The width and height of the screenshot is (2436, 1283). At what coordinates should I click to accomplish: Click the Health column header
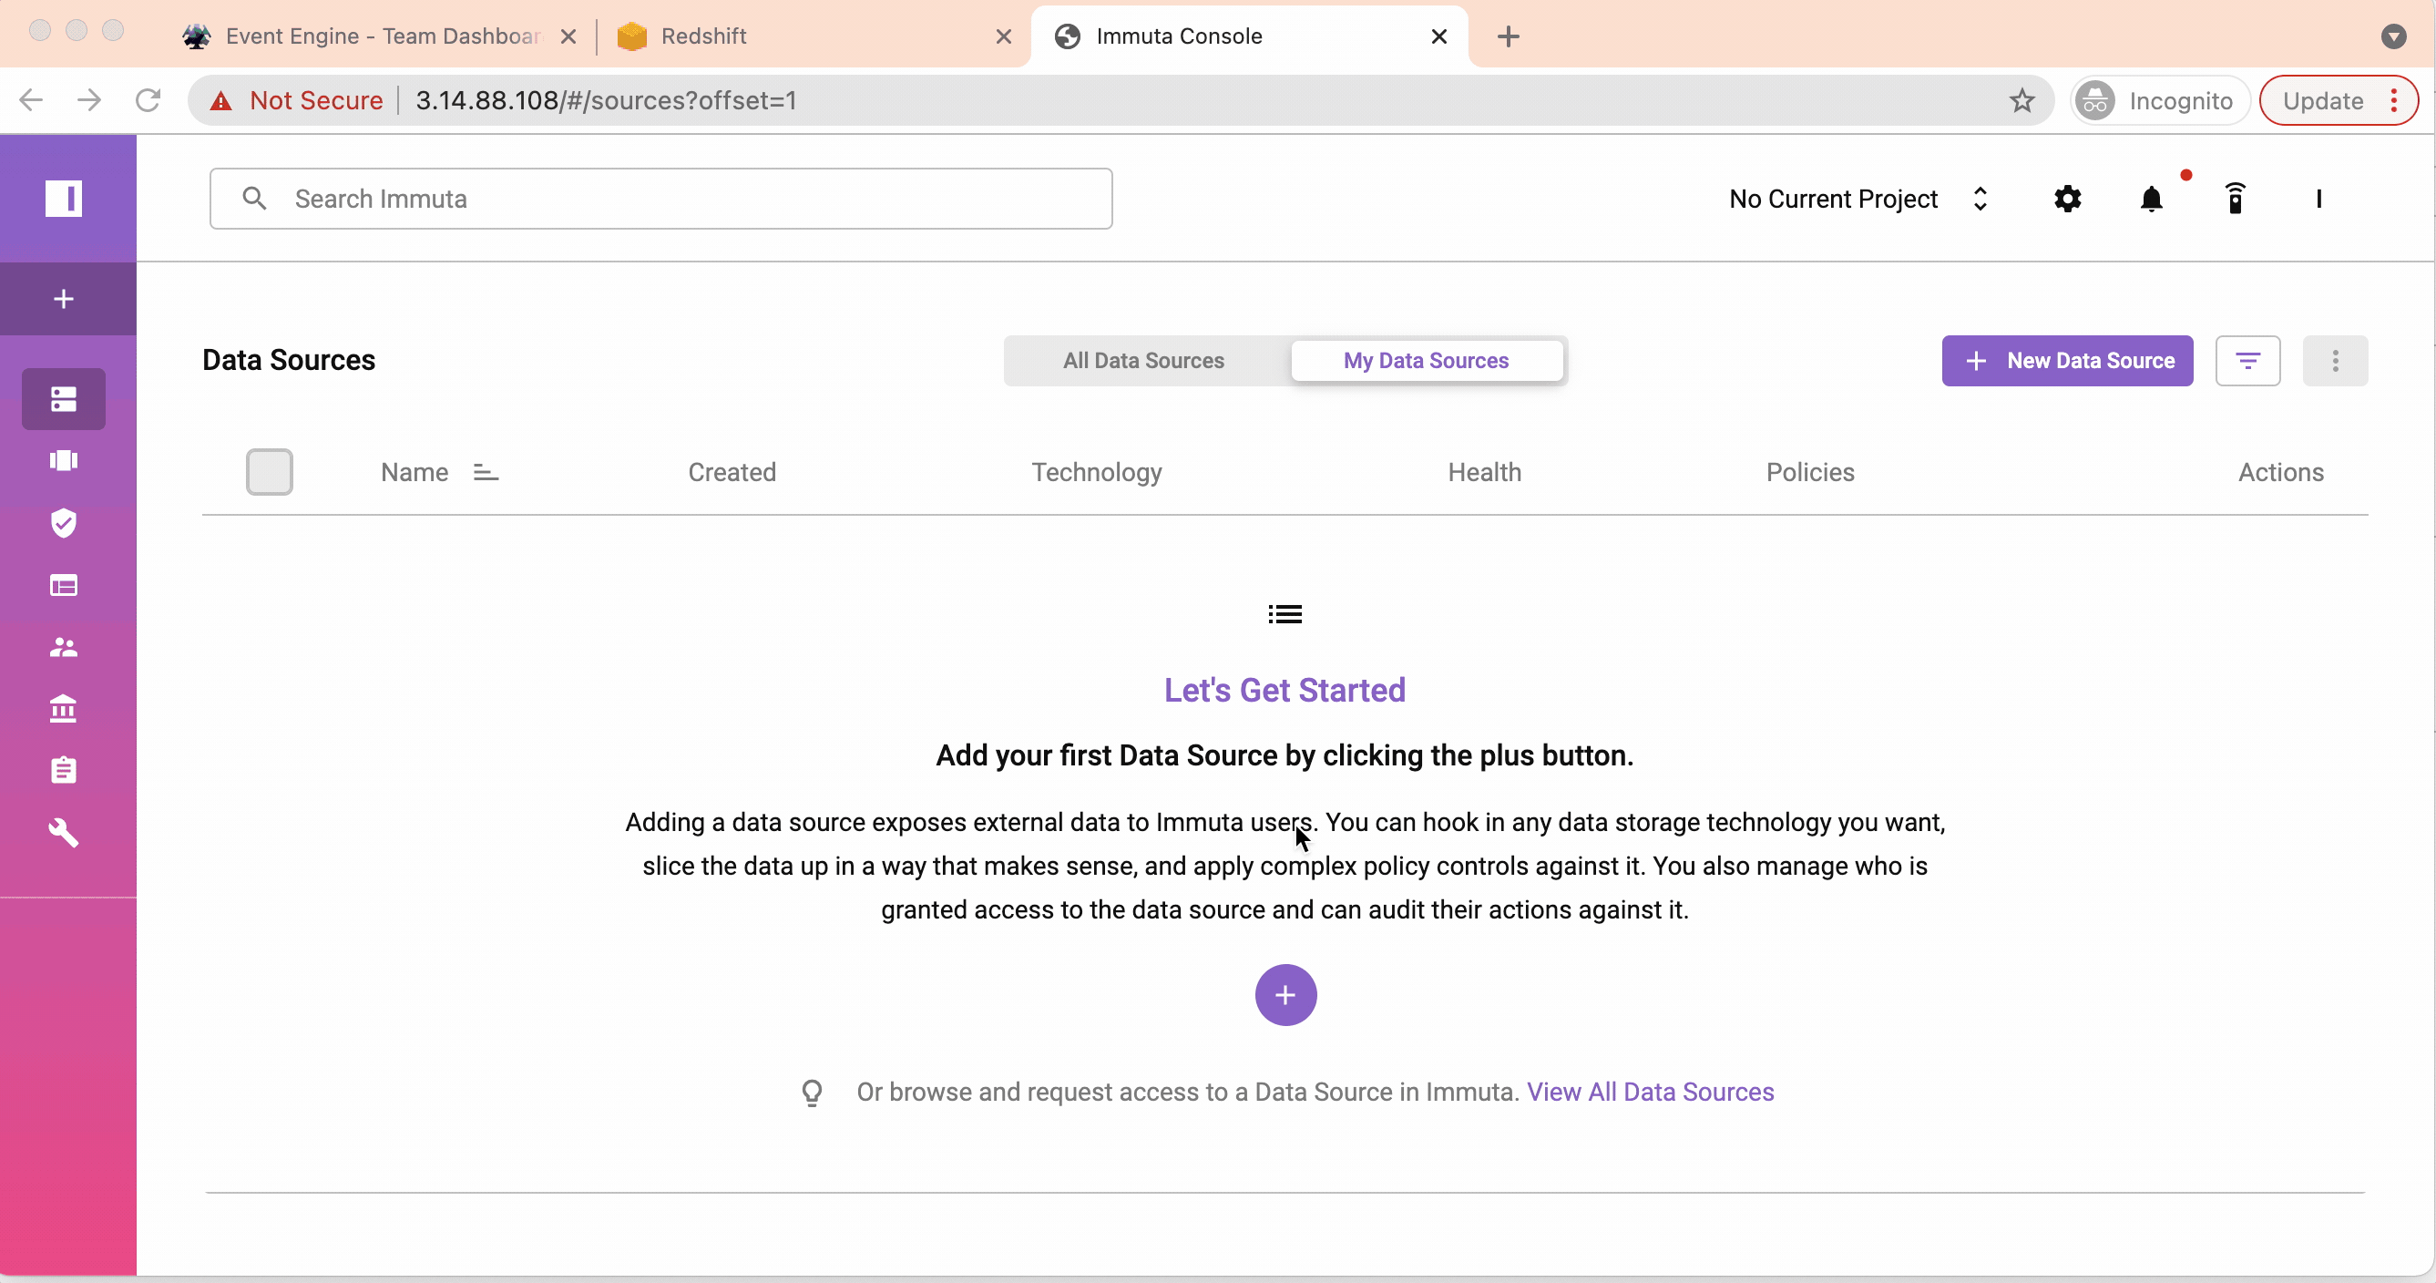click(1485, 472)
